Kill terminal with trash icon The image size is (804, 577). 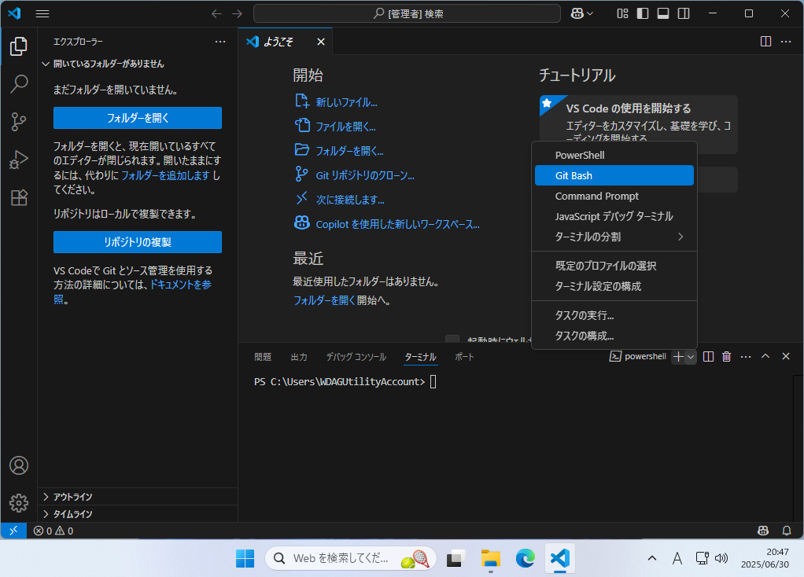[727, 357]
